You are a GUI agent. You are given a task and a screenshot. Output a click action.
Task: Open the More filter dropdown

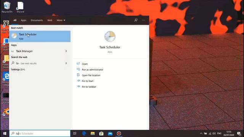[x=61, y=20]
